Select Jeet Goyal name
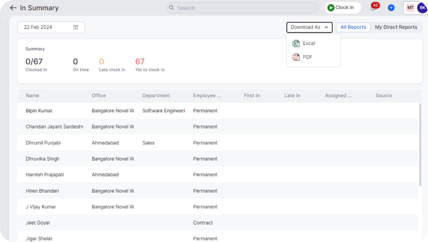 (x=38, y=223)
